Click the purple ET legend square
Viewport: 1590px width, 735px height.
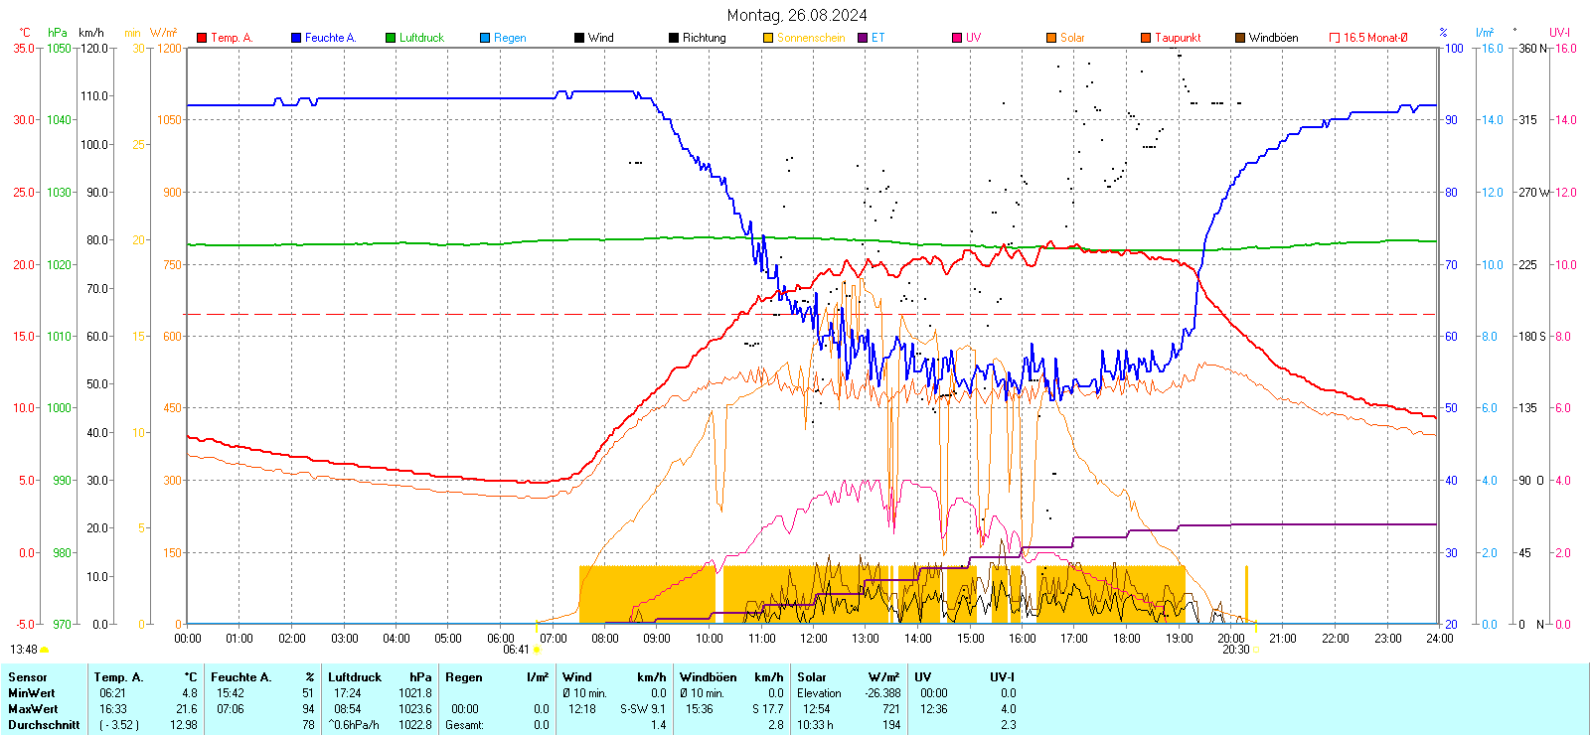coord(863,38)
